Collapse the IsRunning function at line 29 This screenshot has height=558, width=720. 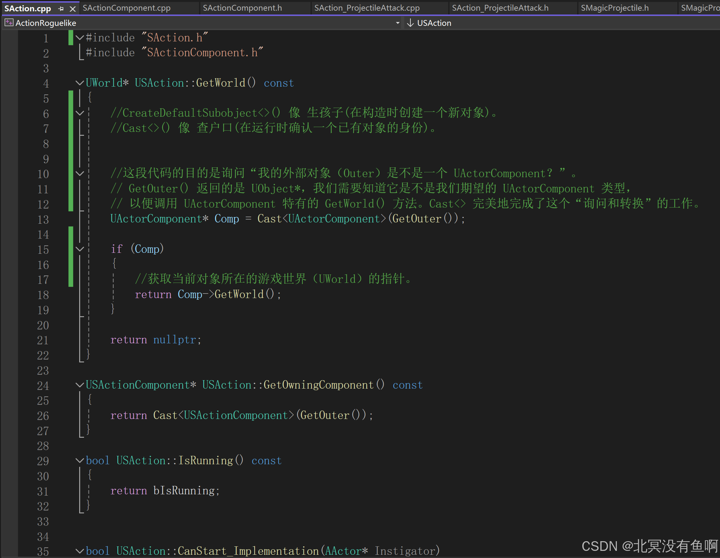(79, 460)
